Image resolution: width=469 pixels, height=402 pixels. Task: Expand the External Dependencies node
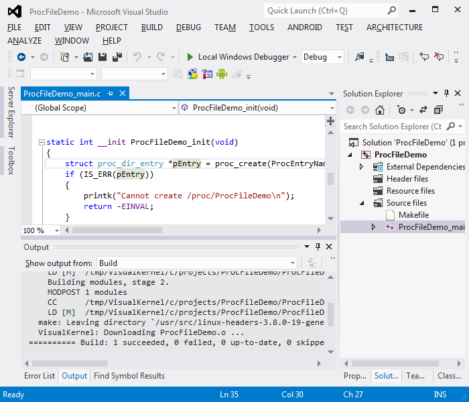coord(361,167)
